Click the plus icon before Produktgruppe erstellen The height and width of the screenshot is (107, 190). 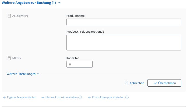tap(89, 97)
